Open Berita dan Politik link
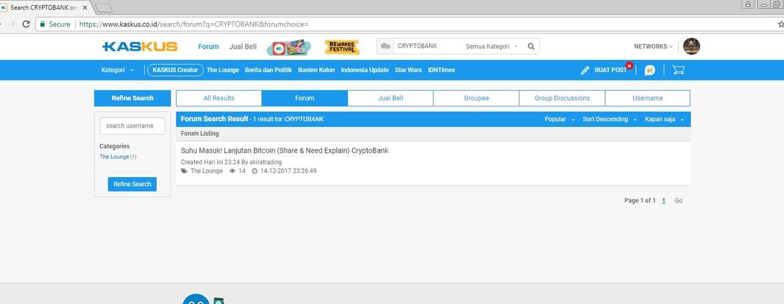Viewport: 784px width, 304px height. 268,70
